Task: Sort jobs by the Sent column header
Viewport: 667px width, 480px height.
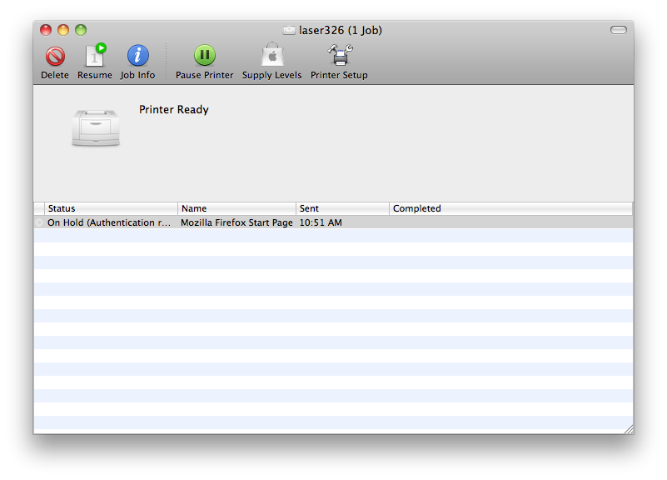Action: click(342, 208)
